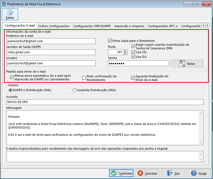Click the Ajuda button
Viewport: 213px width, 179px height.
199,173
